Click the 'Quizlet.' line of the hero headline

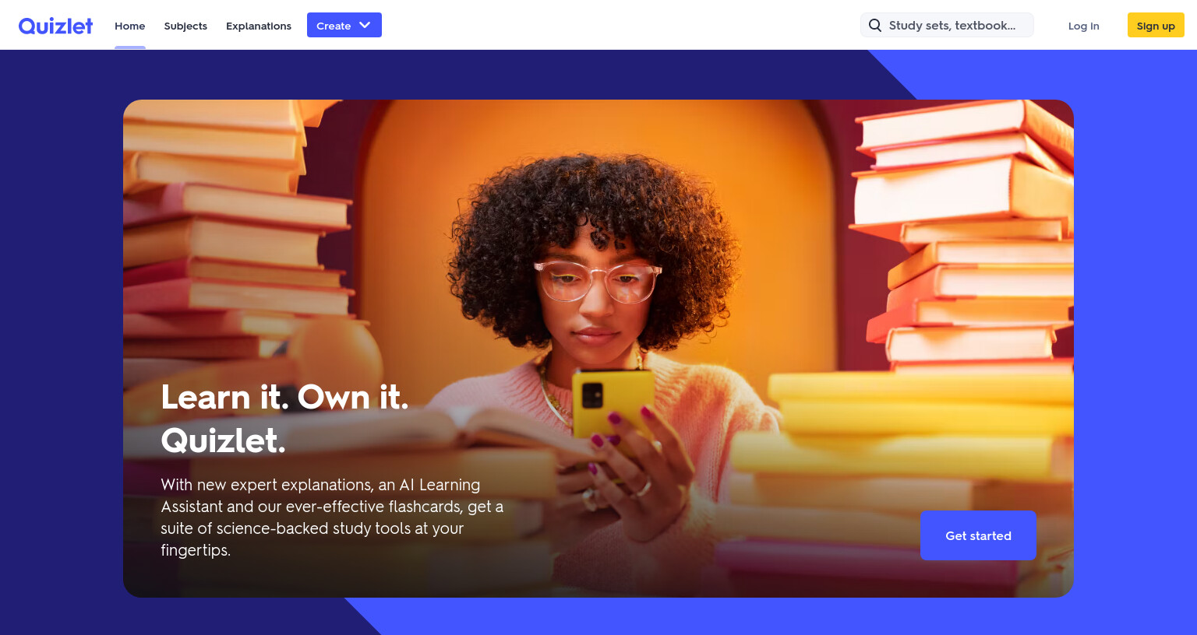pyautogui.click(x=223, y=440)
